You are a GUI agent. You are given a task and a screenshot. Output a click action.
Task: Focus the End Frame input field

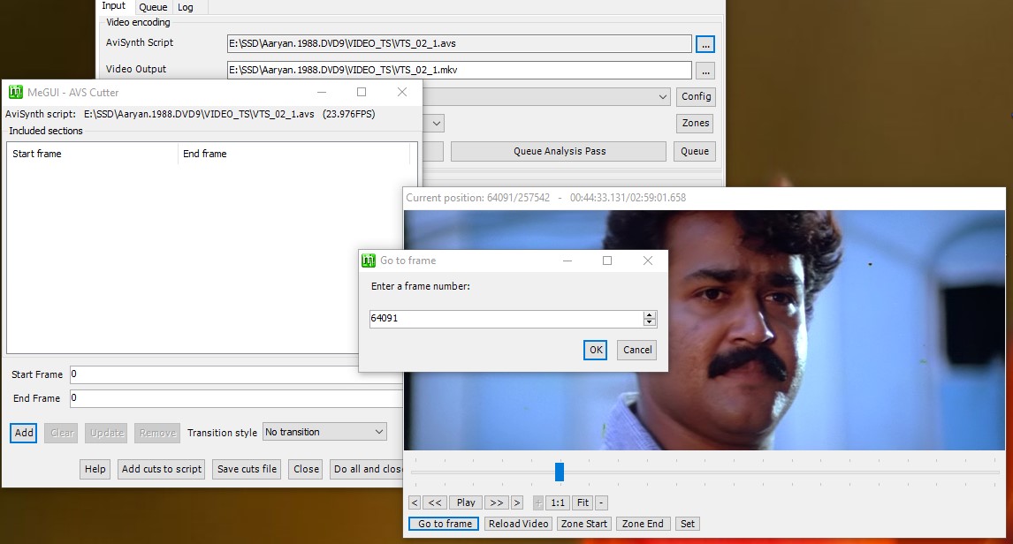(x=236, y=398)
